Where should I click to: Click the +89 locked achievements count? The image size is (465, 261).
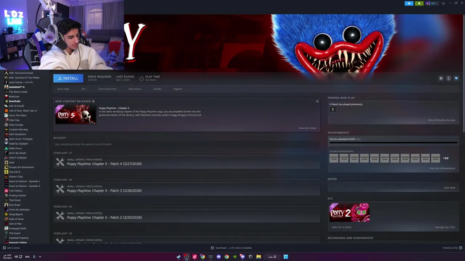point(445,158)
